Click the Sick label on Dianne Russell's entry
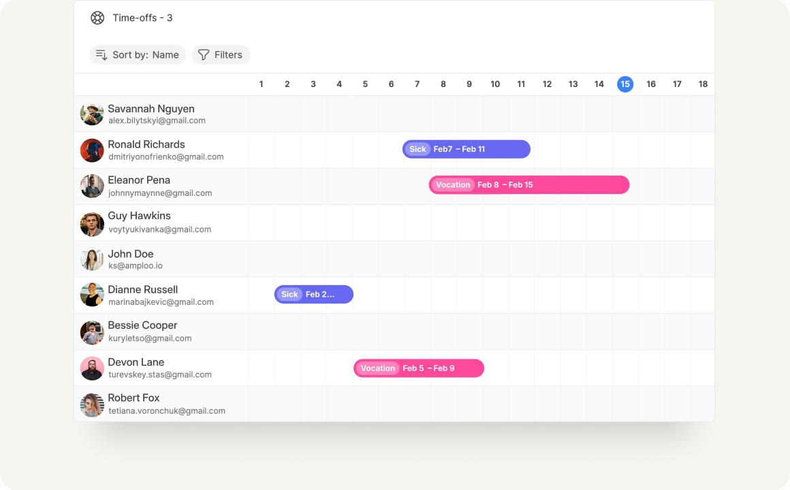The width and height of the screenshot is (790, 490). click(289, 294)
